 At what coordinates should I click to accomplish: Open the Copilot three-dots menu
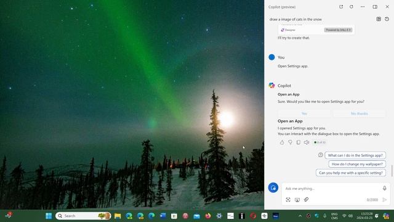(363, 7)
